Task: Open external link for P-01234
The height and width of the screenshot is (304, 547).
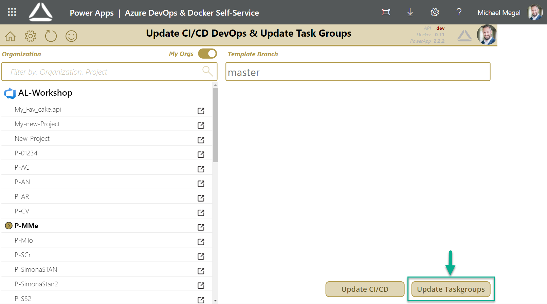Action: 201,154
